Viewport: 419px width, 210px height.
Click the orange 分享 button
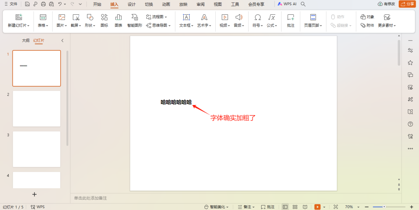coord(407,4)
